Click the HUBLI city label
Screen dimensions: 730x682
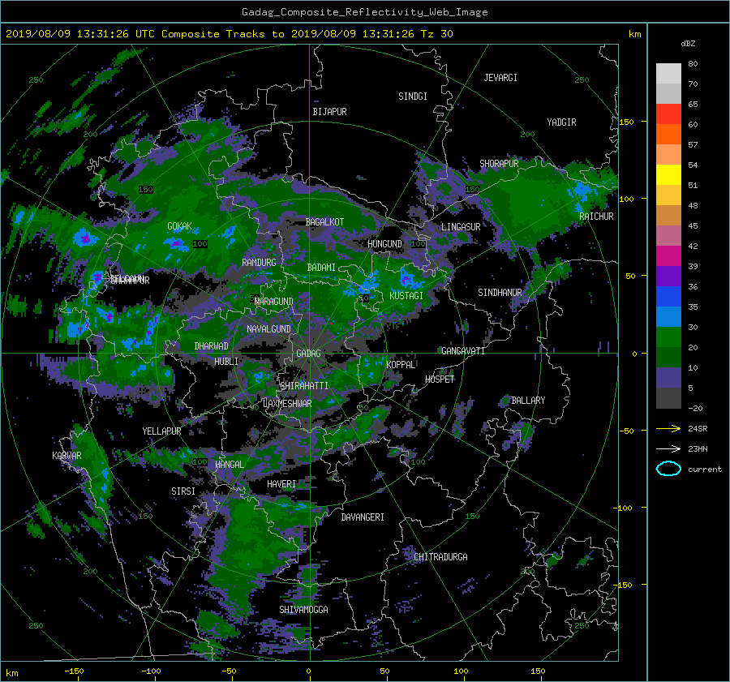226,362
